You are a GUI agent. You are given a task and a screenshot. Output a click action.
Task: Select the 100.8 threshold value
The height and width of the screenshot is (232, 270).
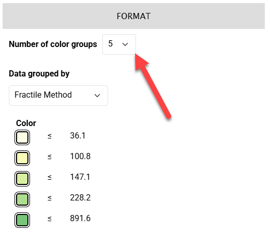(80, 156)
